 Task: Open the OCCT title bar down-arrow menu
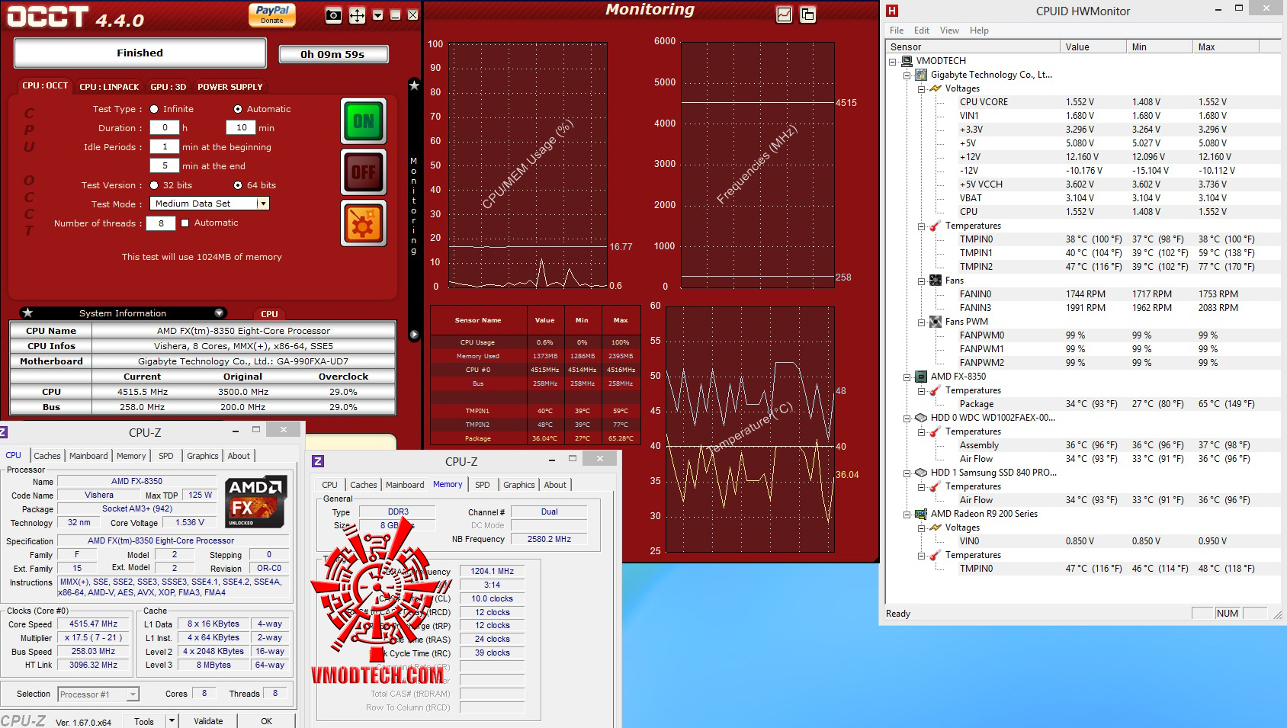377,15
